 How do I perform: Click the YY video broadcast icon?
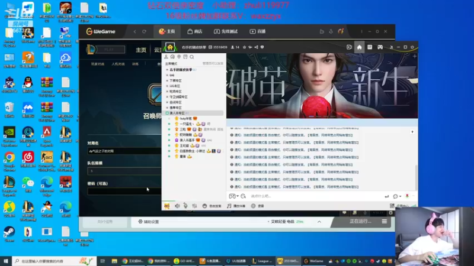(349, 47)
